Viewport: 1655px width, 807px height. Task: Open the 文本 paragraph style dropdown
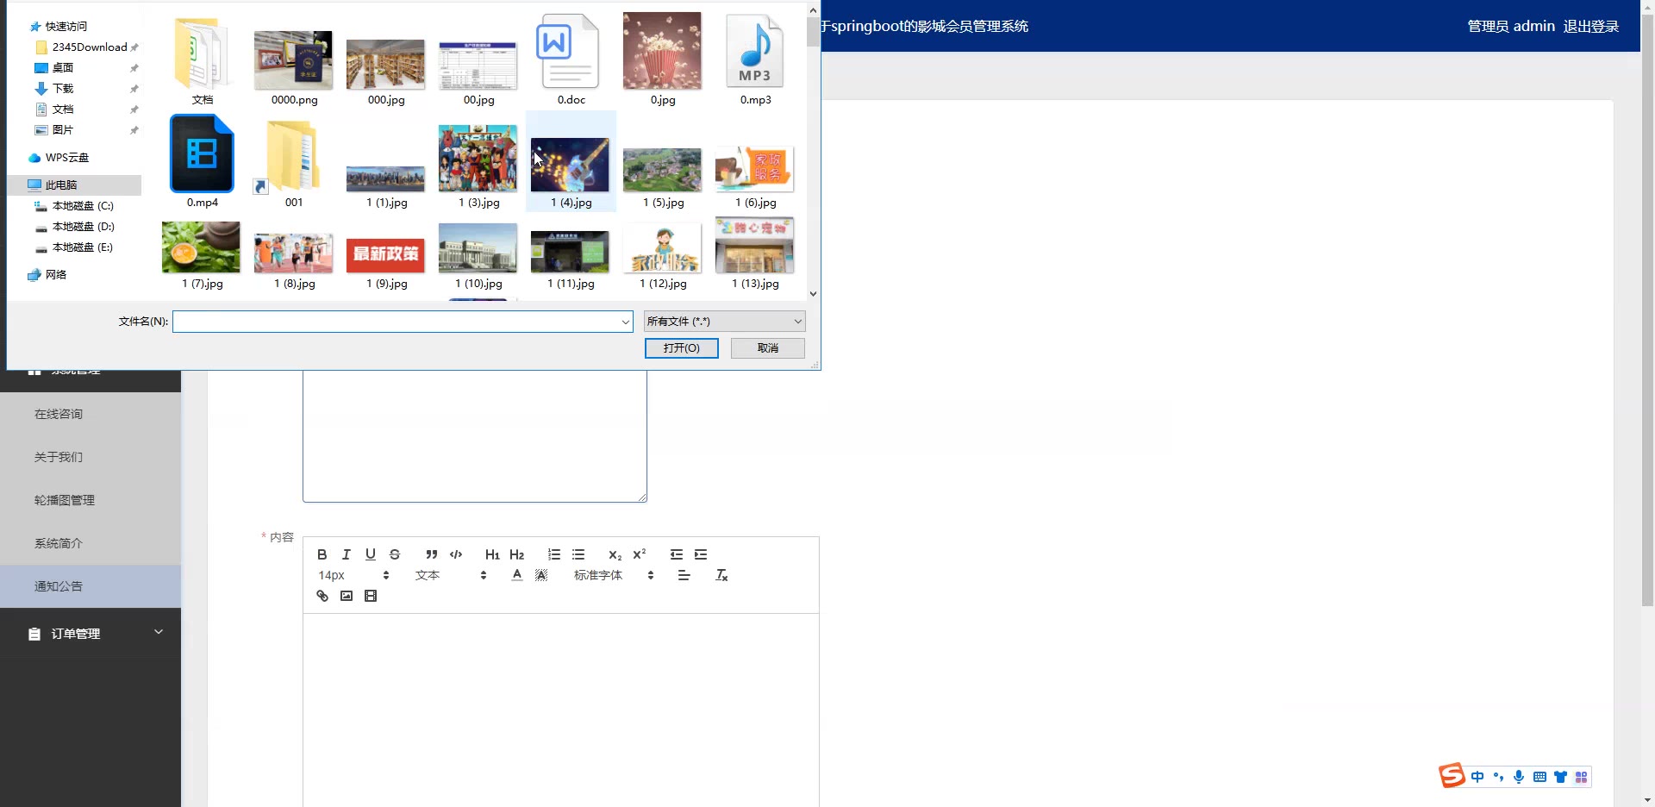(x=451, y=575)
